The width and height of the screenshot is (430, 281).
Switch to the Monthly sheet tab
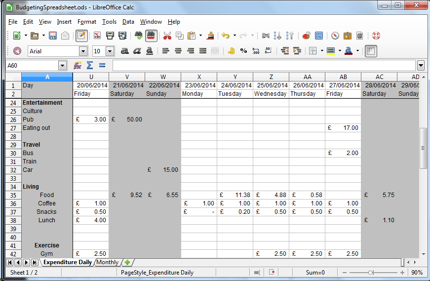107,262
